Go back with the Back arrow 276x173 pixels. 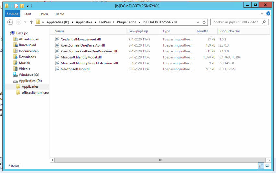10,22
